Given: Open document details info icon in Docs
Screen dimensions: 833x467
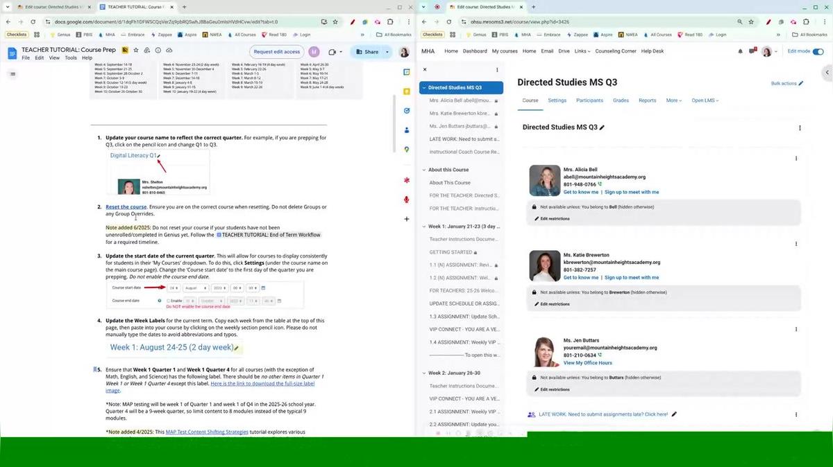Looking at the screenshot, I should click(x=158, y=51).
